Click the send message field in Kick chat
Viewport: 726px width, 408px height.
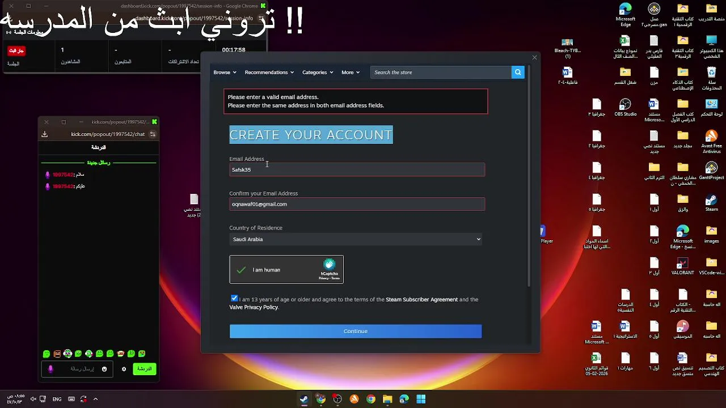(x=77, y=369)
